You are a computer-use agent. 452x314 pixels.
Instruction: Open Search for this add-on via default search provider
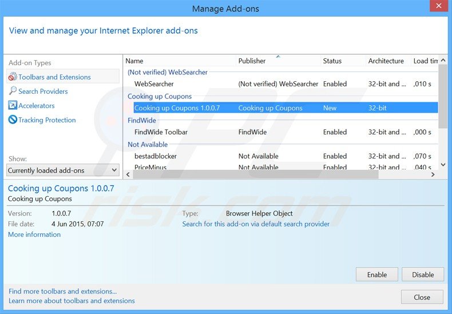pos(256,224)
